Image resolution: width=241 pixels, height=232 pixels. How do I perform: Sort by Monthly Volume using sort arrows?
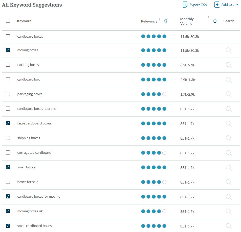(215, 21)
